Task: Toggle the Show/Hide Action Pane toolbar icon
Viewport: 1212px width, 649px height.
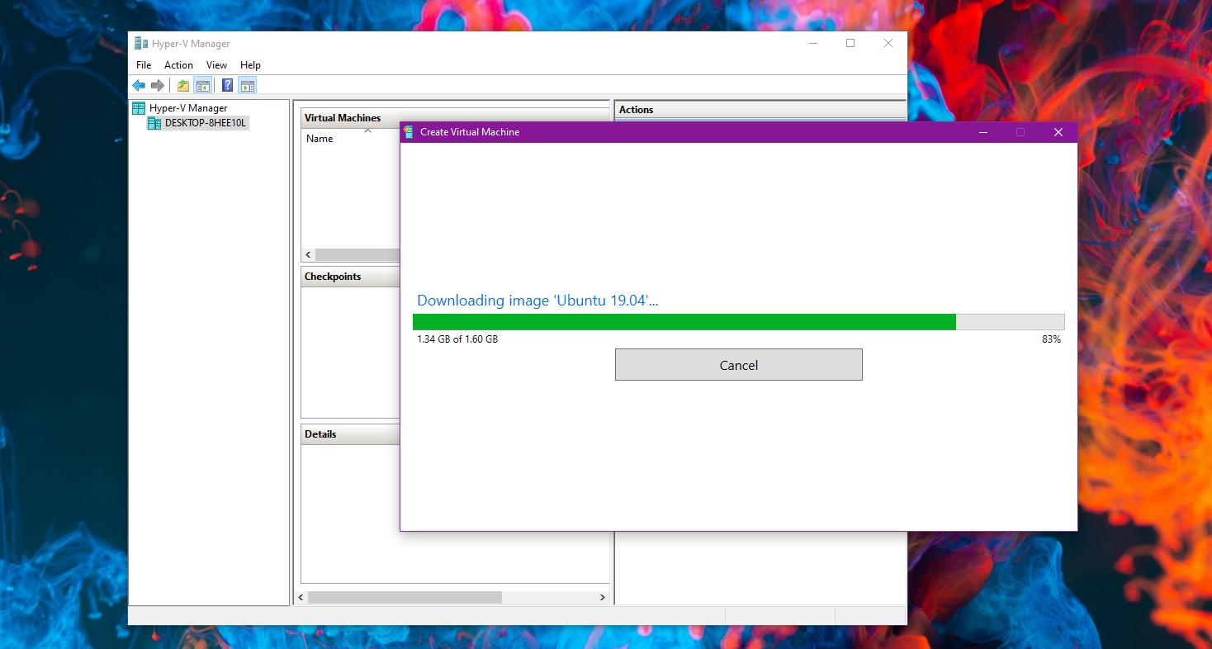Action: pos(248,85)
